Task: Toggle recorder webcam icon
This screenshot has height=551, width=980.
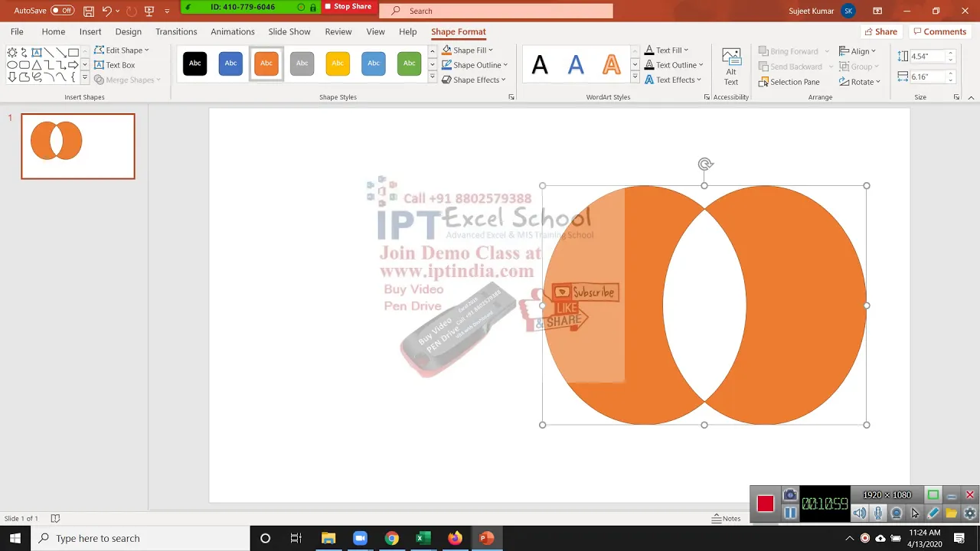Action: (x=897, y=514)
